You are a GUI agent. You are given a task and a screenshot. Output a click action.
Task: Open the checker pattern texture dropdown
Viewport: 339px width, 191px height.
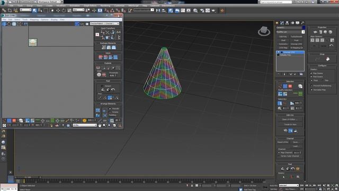[x=105, y=23]
